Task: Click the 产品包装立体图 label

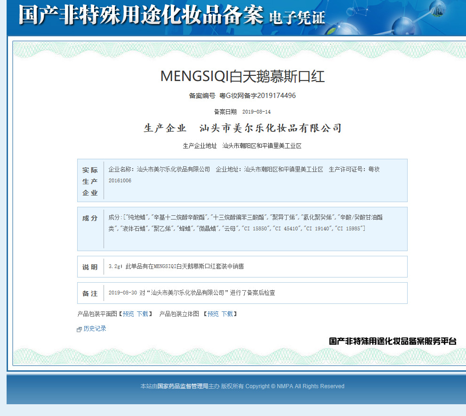Action: tap(179, 314)
